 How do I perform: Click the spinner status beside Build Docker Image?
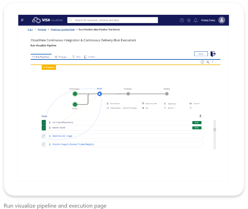(44, 136)
